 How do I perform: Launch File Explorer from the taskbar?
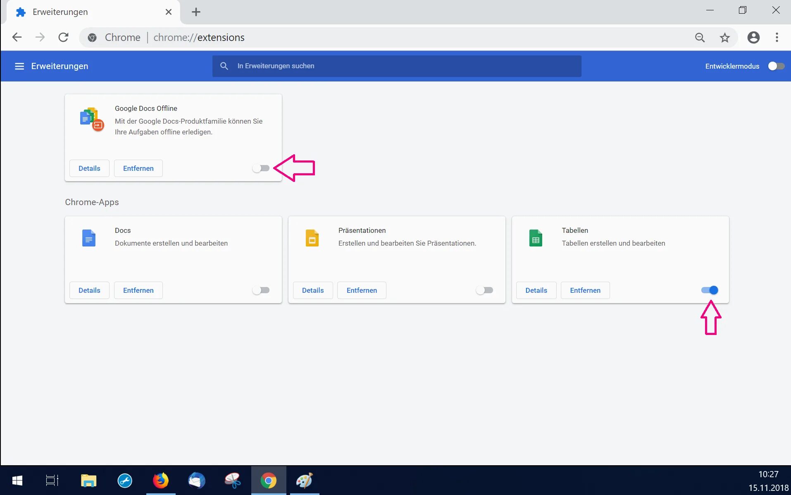point(88,481)
